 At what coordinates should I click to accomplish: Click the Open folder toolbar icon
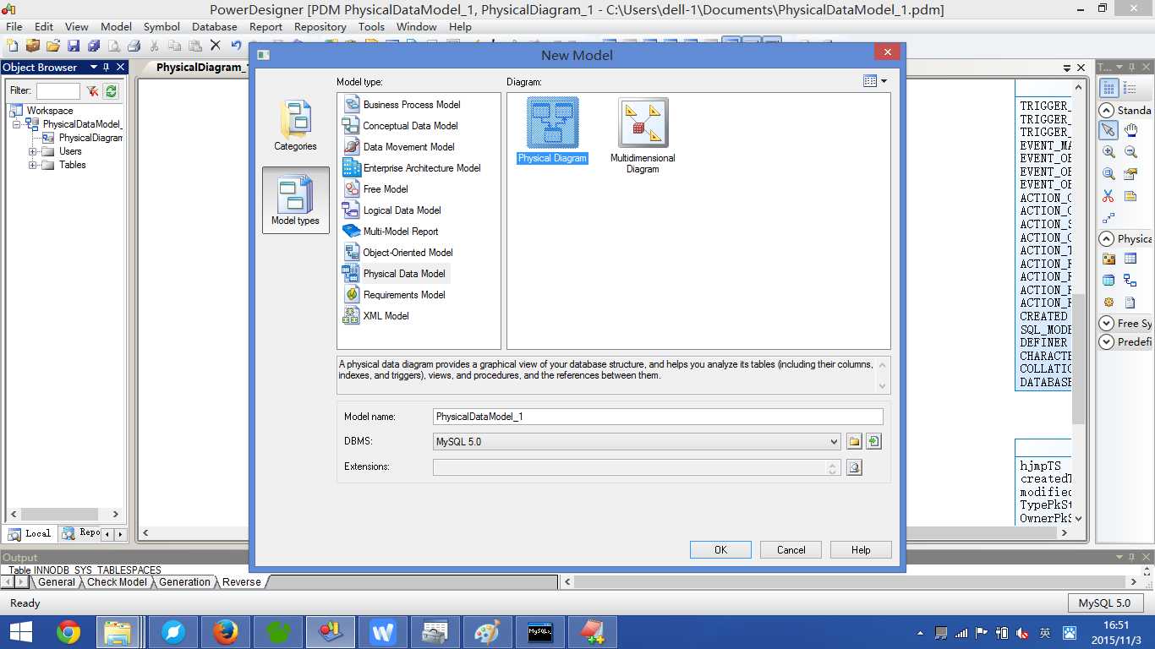point(53,46)
